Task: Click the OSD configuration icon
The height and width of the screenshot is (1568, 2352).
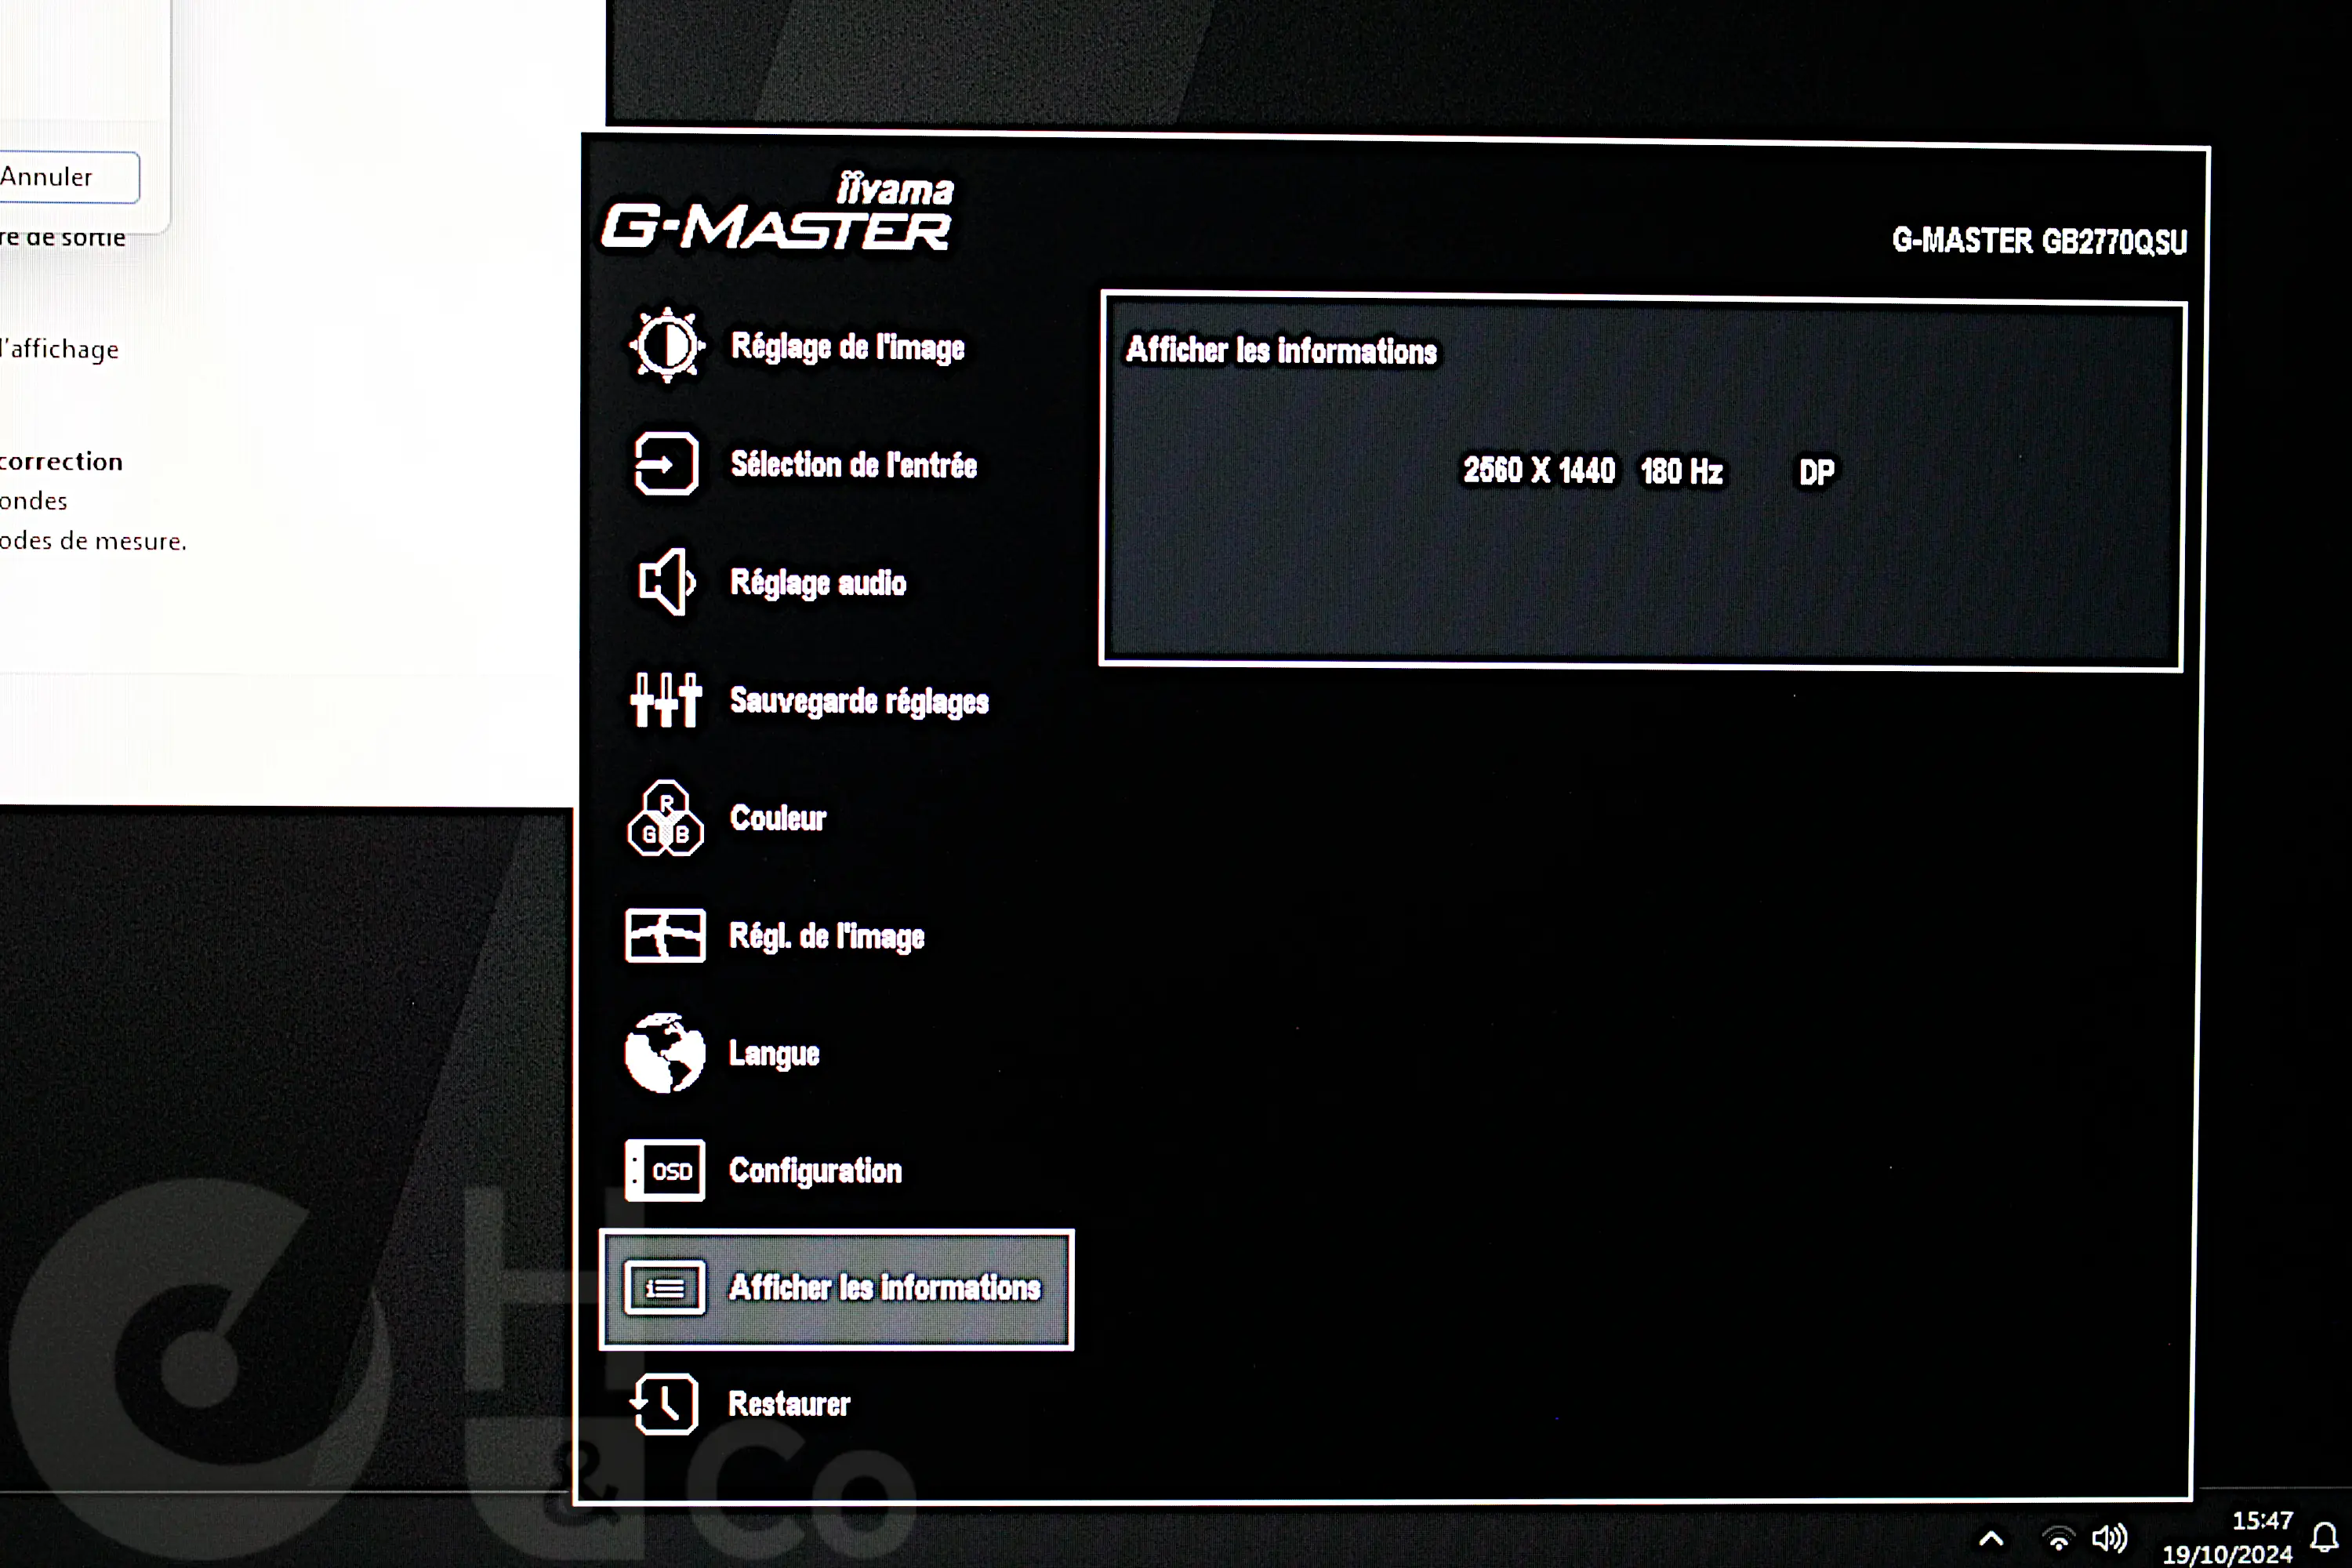Action: [x=665, y=1170]
